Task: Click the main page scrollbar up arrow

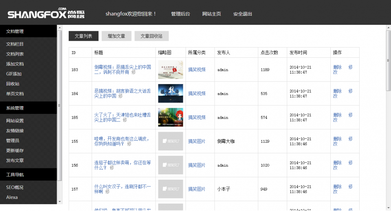Action: tap(388, 27)
